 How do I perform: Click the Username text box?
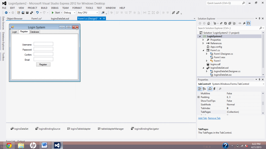point(43,44)
